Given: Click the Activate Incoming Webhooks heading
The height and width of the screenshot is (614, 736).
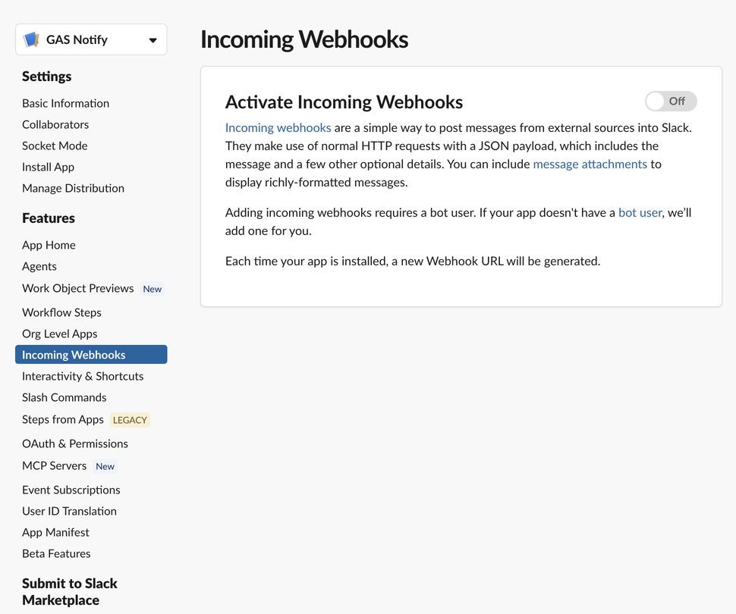Looking at the screenshot, I should click(x=344, y=102).
